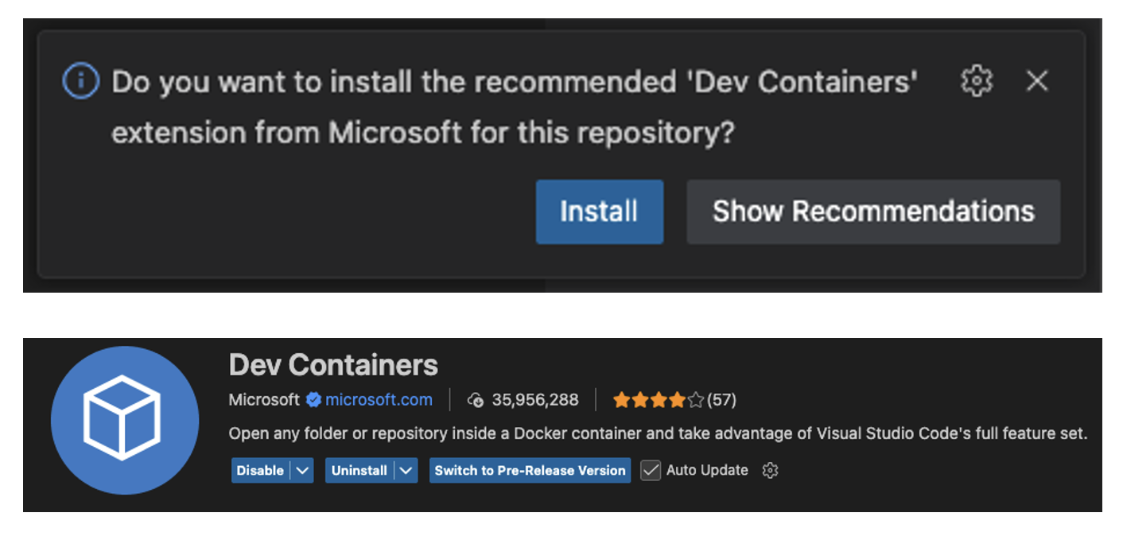This screenshot has height=536, width=1123.
Task: Toggle the Auto Update checkbox
Action: 651,470
